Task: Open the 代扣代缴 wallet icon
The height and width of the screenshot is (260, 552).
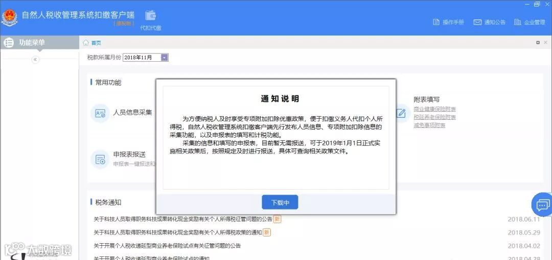Action: [x=151, y=16]
